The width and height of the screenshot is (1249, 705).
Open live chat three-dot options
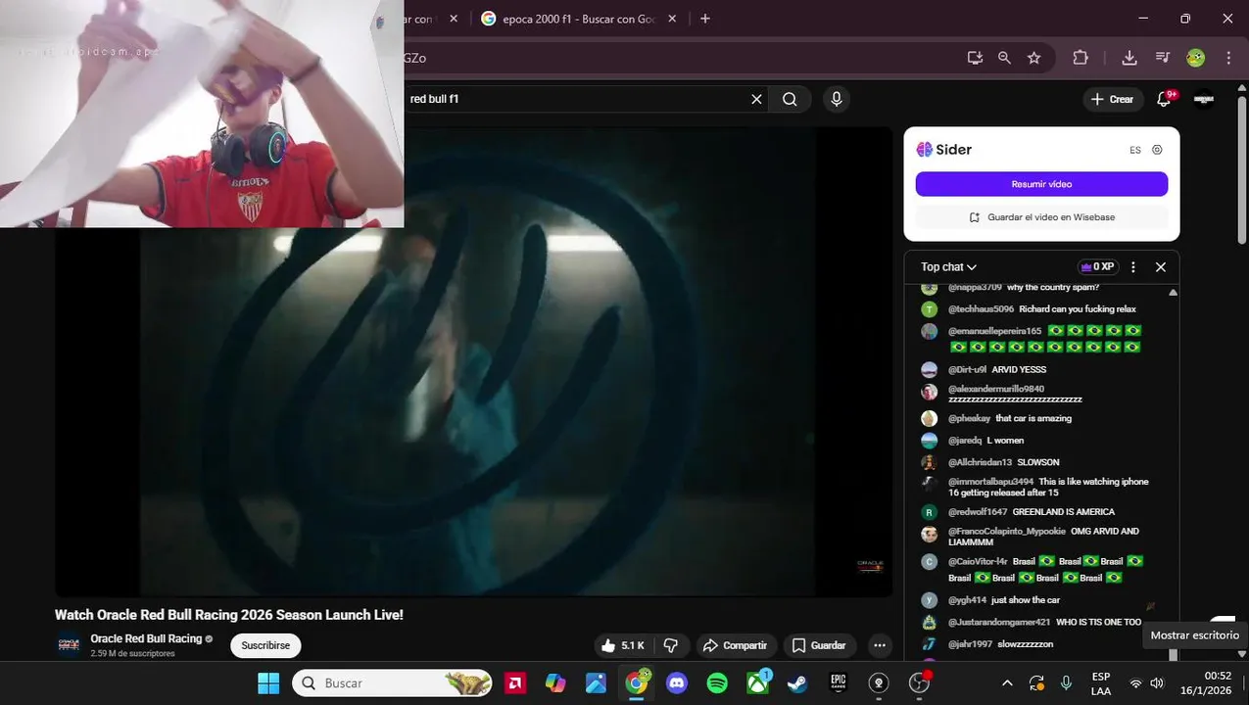click(1133, 267)
